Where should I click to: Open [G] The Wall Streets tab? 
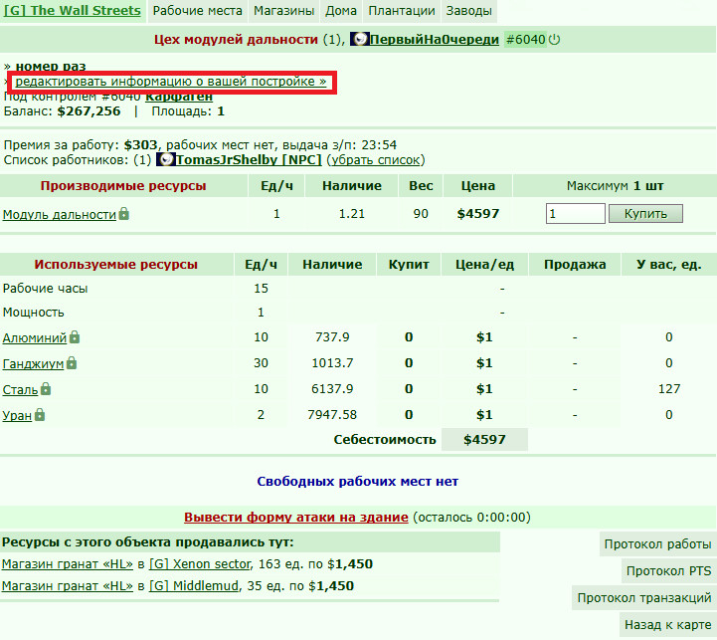click(73, 11)
